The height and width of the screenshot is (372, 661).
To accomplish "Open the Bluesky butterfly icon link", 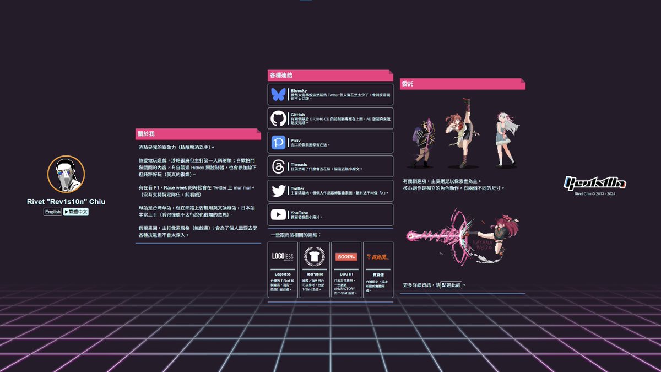I will click(x=278, y=94).
